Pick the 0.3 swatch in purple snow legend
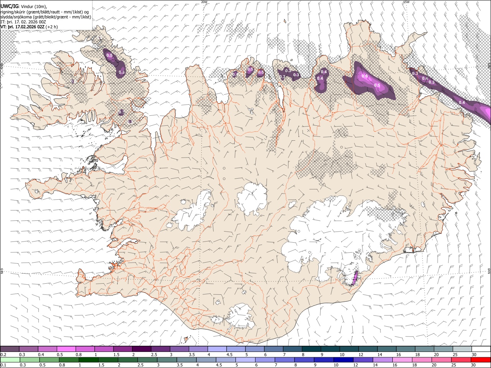This screenshot has width=491, height=368. pyautogui.click(x=28, y=349)
